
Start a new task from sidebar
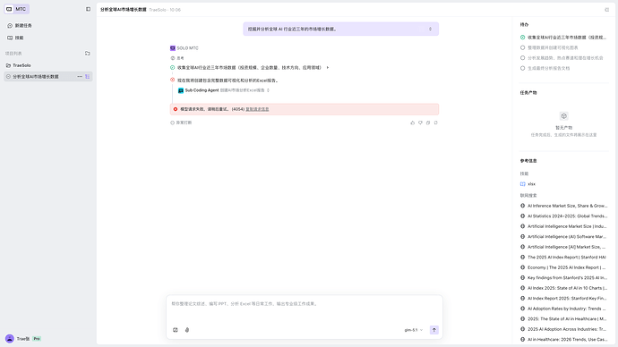click(x=20, y=26)
